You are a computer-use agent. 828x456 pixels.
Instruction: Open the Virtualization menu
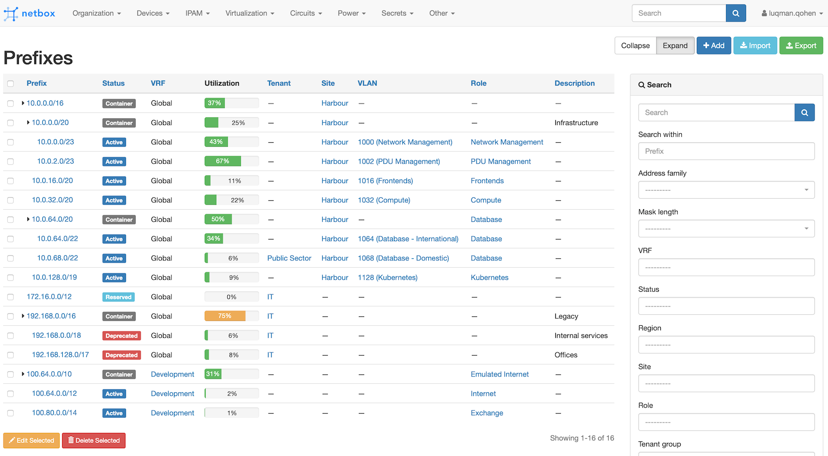point(249,13)
